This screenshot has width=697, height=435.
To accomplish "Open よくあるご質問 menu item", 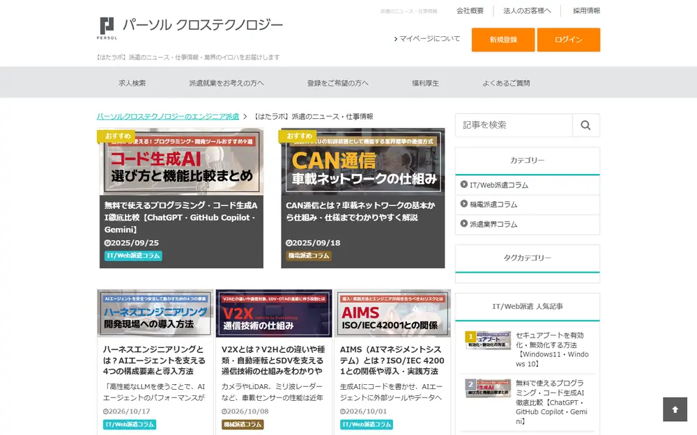I will click(x=506, y=83).
